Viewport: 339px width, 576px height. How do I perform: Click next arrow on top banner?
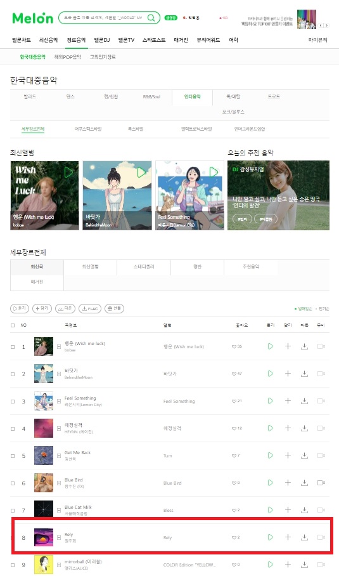[x=326, y=25]
